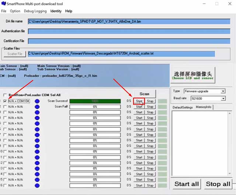This screenshot has width=236, height=195.
Task: Click the blue status circle beside COM104
Action: [37, 101]
